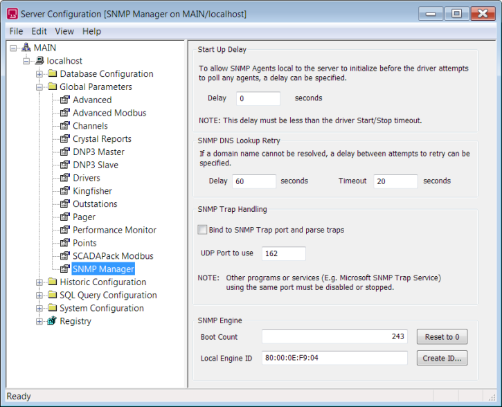The height and width of the screenshot is (407, 502).
Task: Open the View menu
Action: tap(64, 31)
